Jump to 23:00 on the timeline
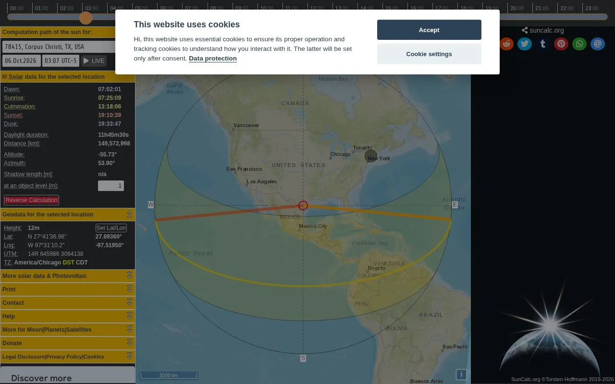Screen dimensions: 615x384 (592, 8)
